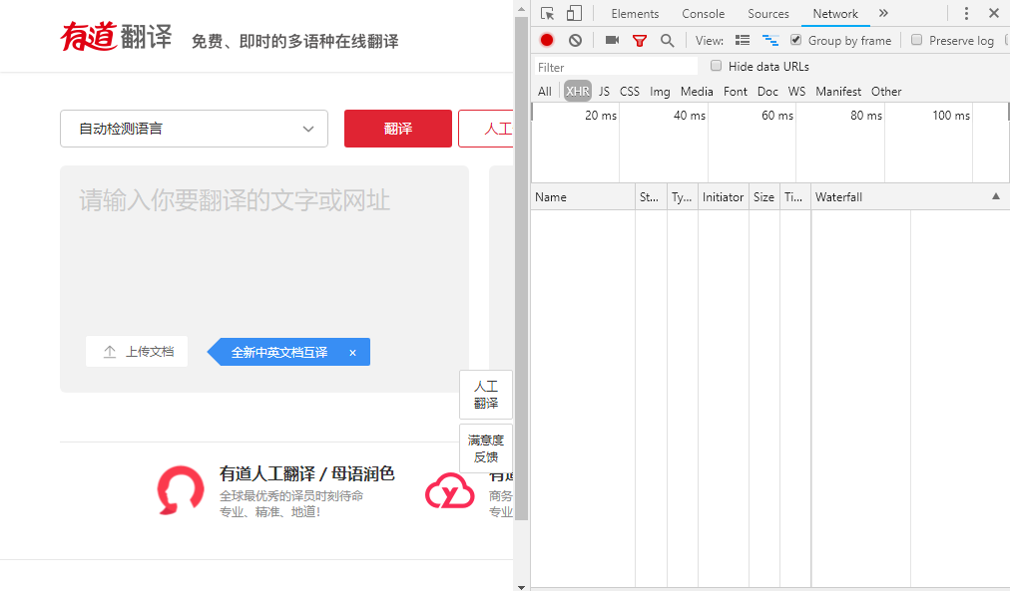The width and height of the screenshot is (1010, 591).
Task: Switch to the Sources tab
Action: 767,14
